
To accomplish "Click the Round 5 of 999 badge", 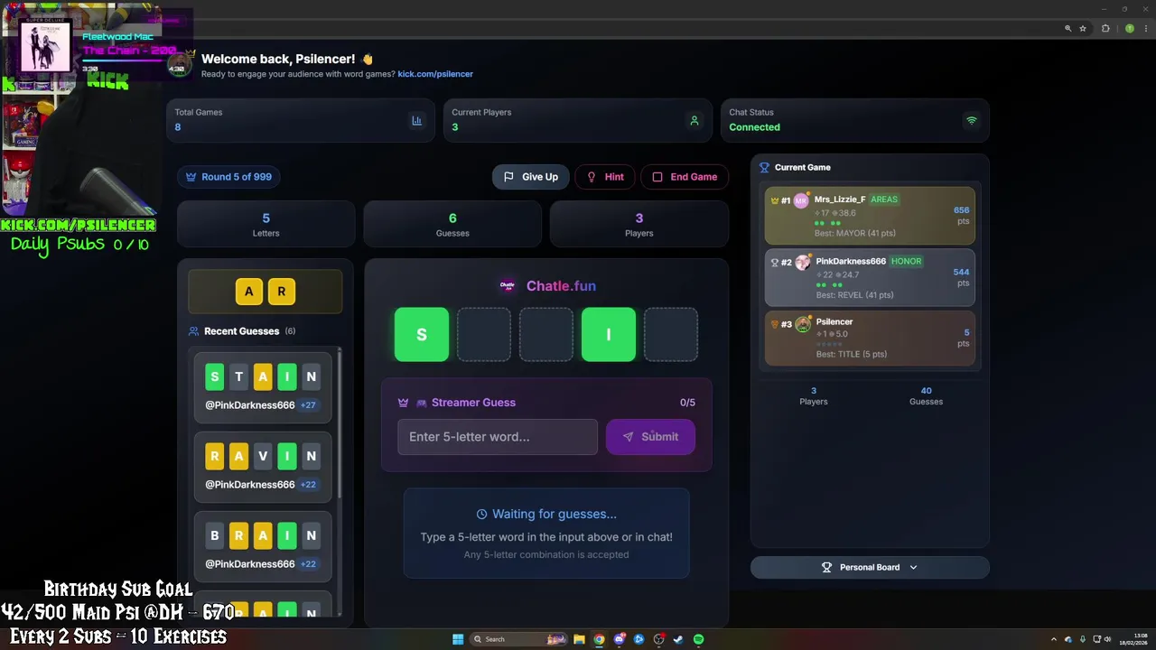I will point(228,177).
